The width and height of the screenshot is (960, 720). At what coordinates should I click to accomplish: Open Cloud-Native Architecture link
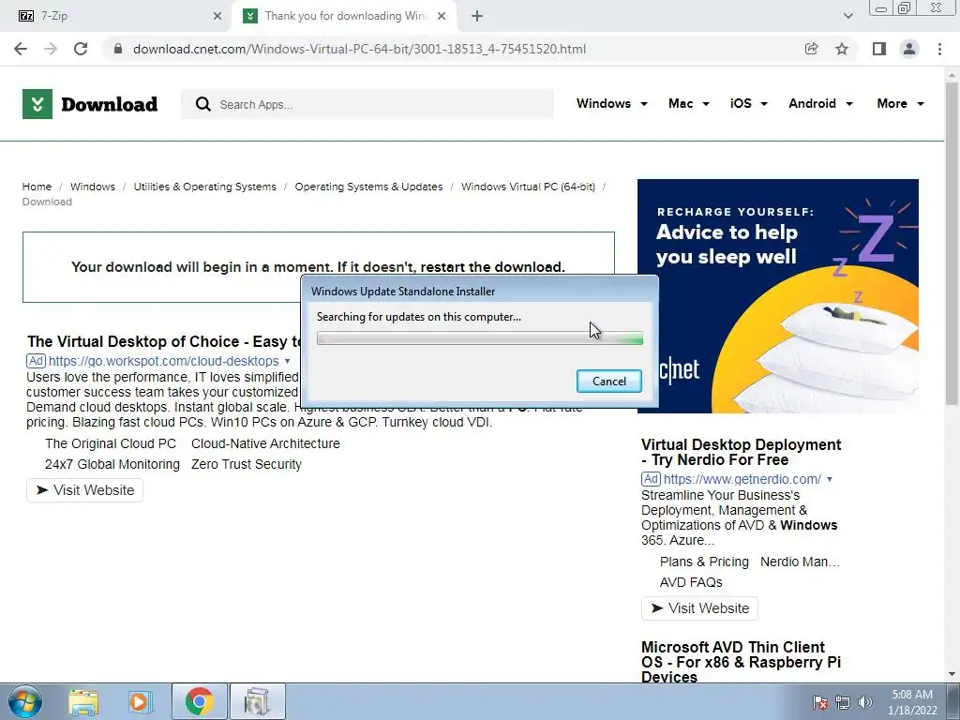pos(265,443)
